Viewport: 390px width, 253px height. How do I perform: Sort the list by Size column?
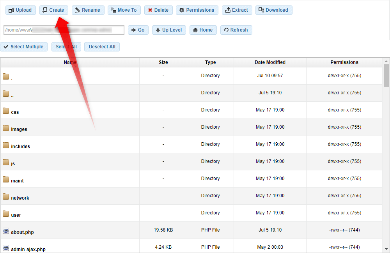[x=163, y=62]
